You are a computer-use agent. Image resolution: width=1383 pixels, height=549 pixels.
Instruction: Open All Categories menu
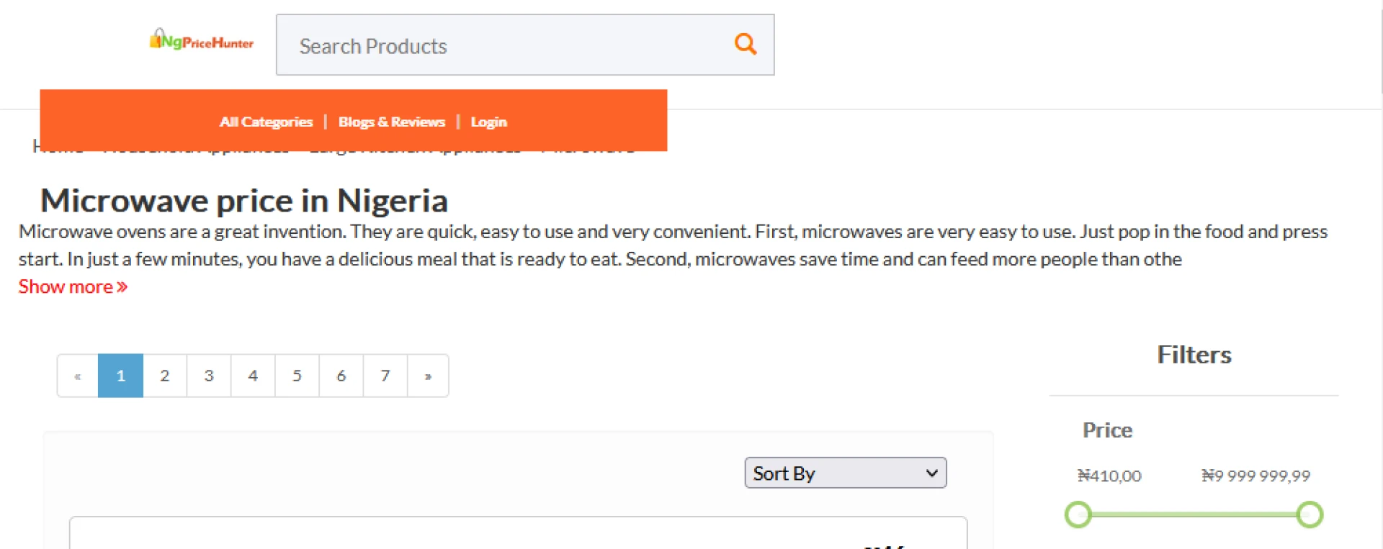pos(266,122)
